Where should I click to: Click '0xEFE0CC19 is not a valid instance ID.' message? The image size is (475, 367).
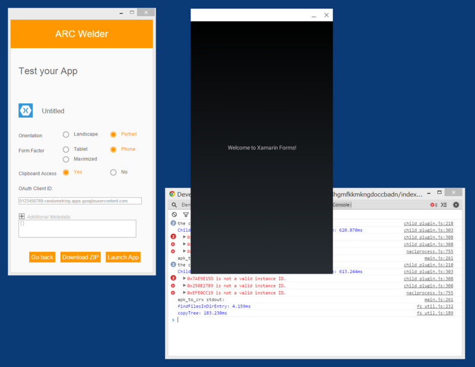coord(236,293)
